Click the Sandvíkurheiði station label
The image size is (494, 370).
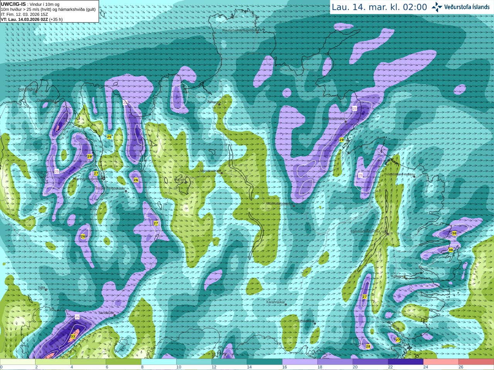(x=333, y=119)
